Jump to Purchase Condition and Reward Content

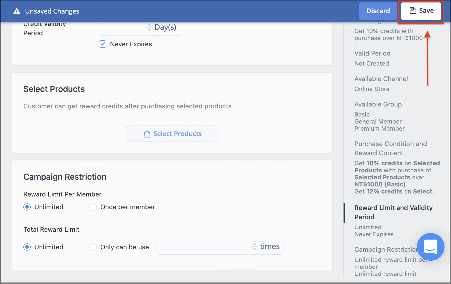(390, 149)
